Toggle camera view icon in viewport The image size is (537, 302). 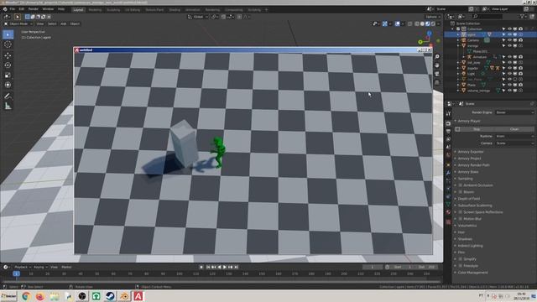pyautogui.click(x=437, y=74)
